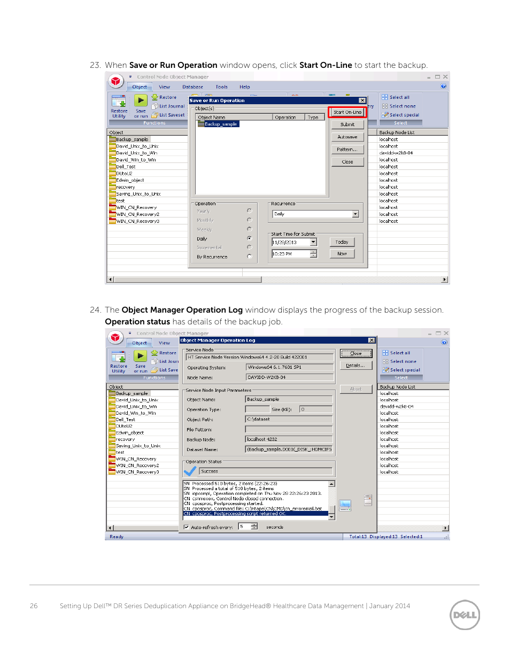This screenshot has width=510, height=660.
Task: Select the Monthly operation radio button
Action: [249, 220]
